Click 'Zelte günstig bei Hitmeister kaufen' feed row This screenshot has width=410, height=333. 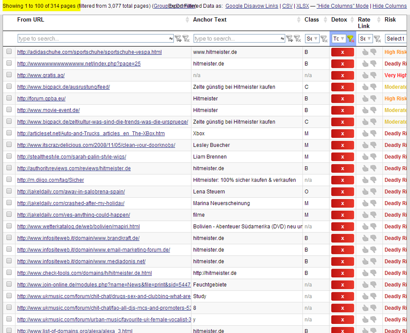tap(234, 87)
